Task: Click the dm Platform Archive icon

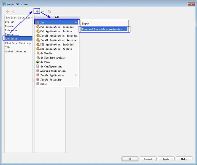Action: (x=38, y=57)
